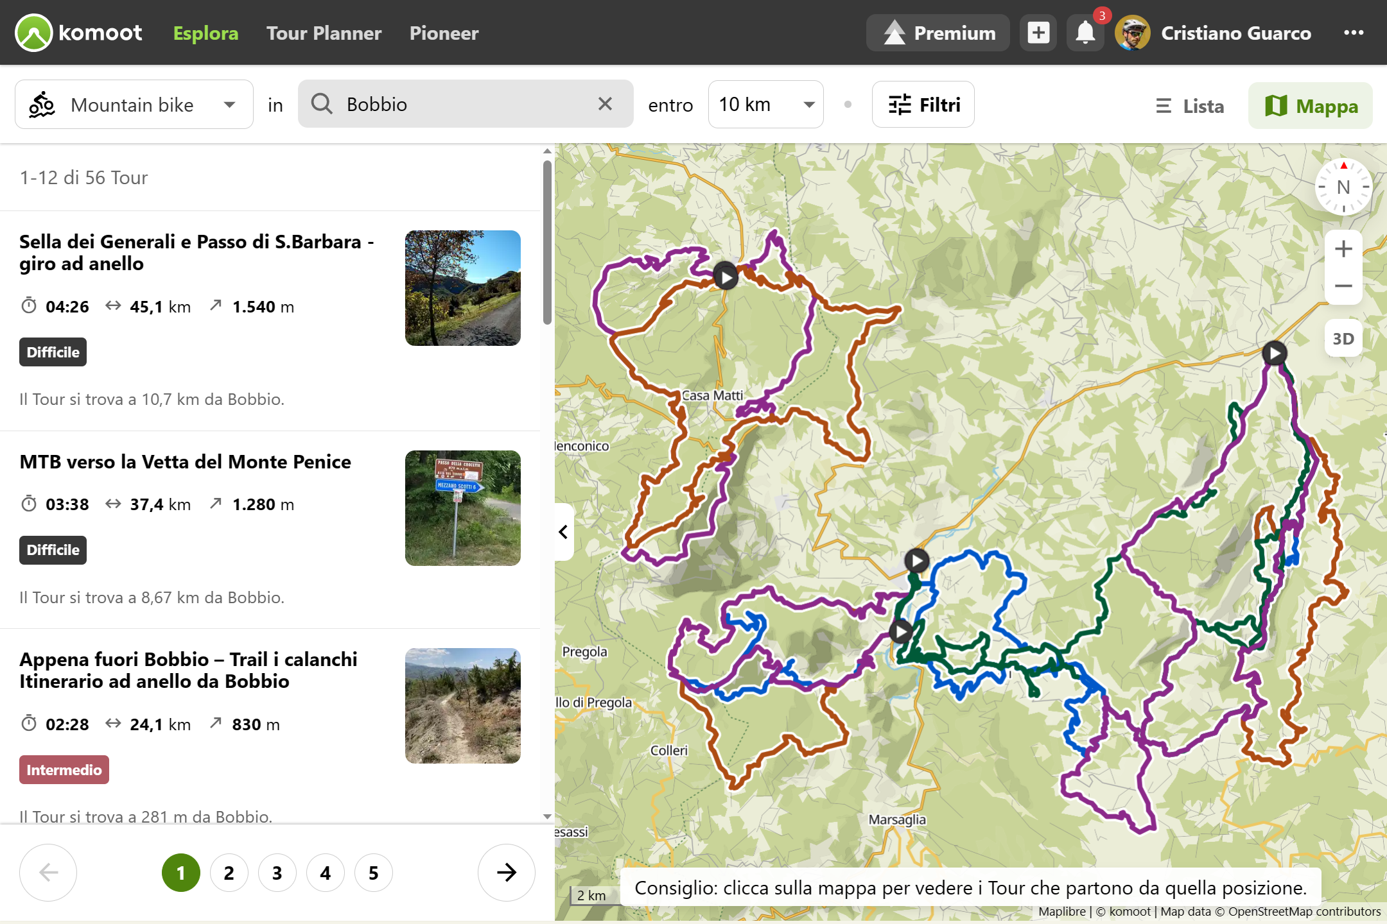This screenshot has height=924, width=1387.
Task: Open the three-dots more menu
Action: click(1354, 33)
